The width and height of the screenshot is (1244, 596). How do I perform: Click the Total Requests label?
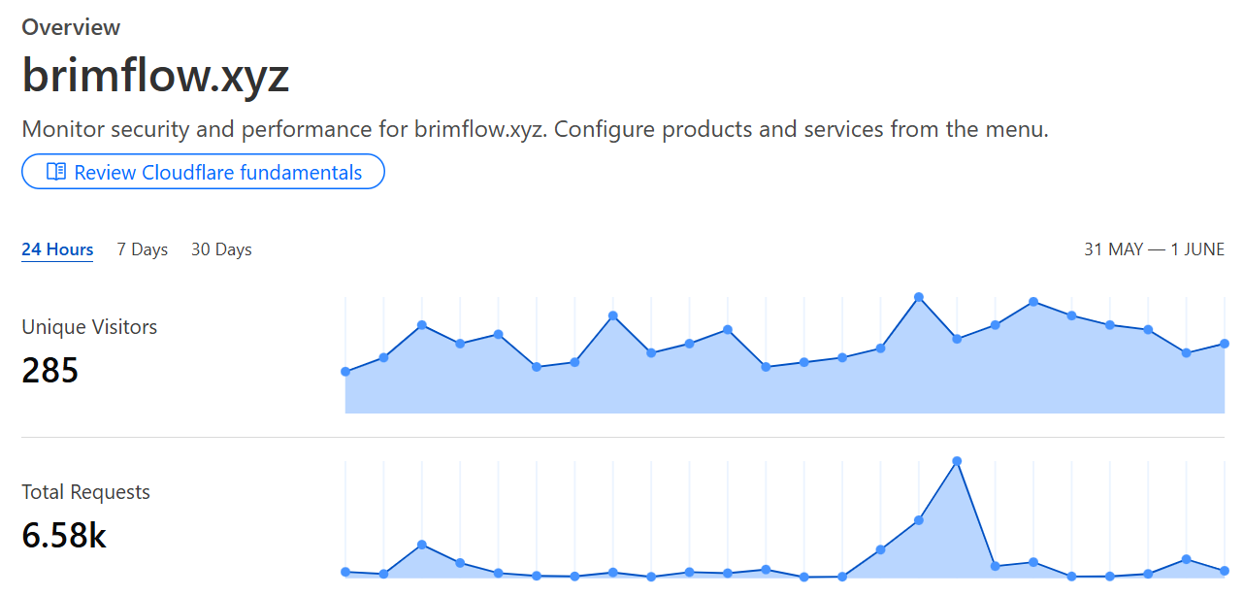pos(86,492)
